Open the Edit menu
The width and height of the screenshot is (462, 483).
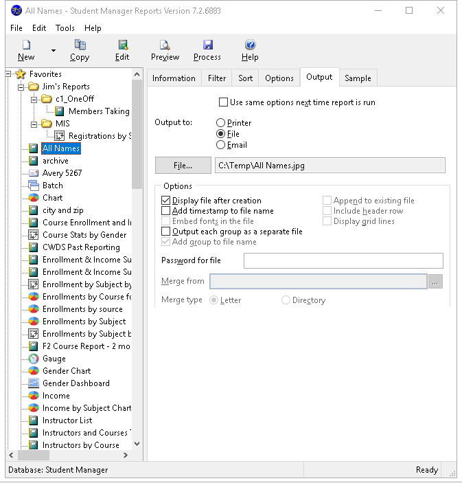[x=39, y=28]
